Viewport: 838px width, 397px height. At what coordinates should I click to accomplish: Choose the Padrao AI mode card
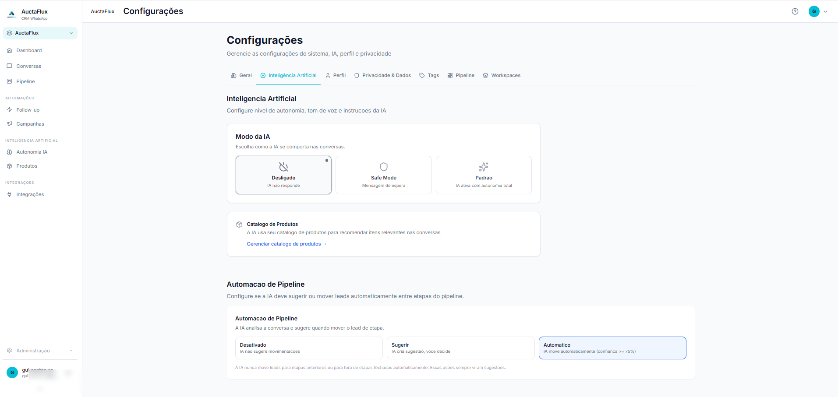pyautogui.click(x=484, y=175)
